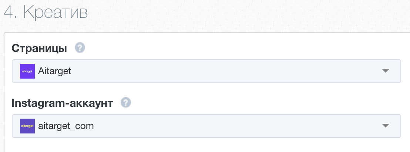
Task: Click the aitarget_com Instagram account logo
Action: [27, 126]
